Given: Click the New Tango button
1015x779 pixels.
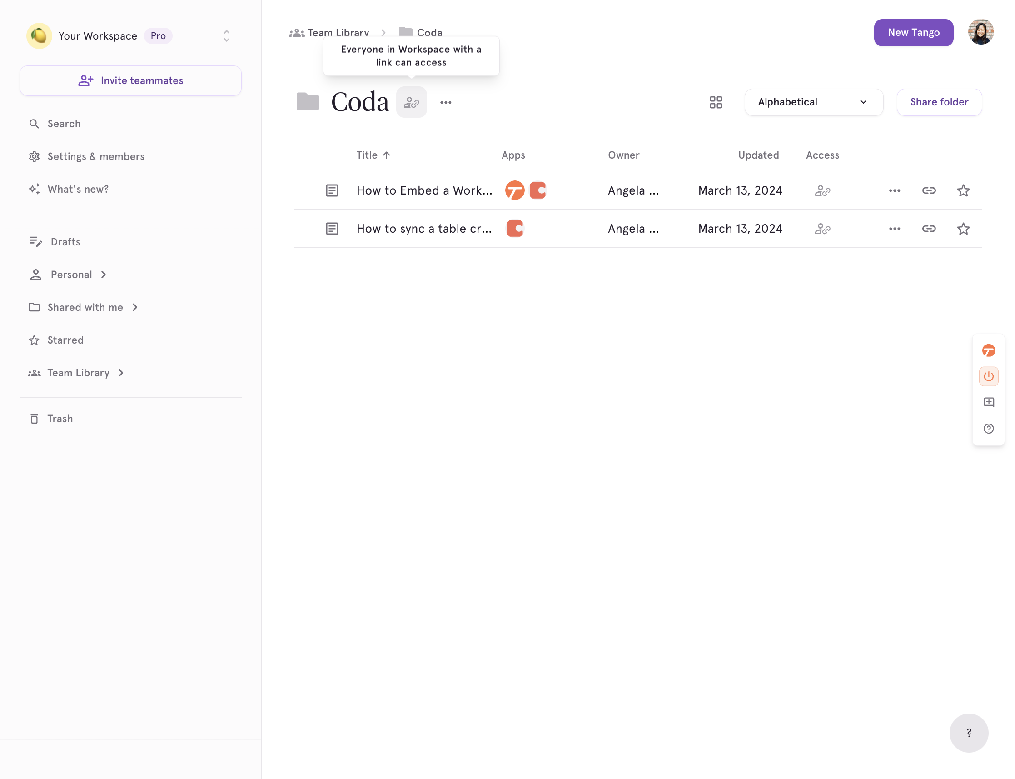Looking at the screenshot, I should 913,32.
